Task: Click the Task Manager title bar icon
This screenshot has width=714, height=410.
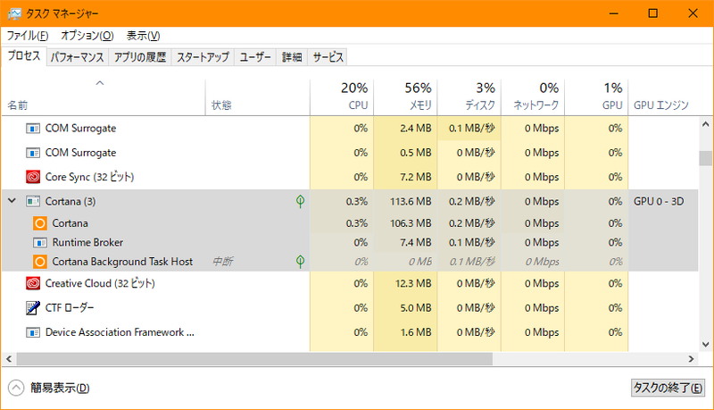Action: pyautogui.click(x=14, y=13)
